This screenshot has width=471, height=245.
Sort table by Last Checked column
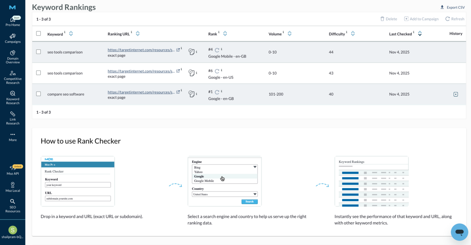pyautogui.click(x=420, y=34)
